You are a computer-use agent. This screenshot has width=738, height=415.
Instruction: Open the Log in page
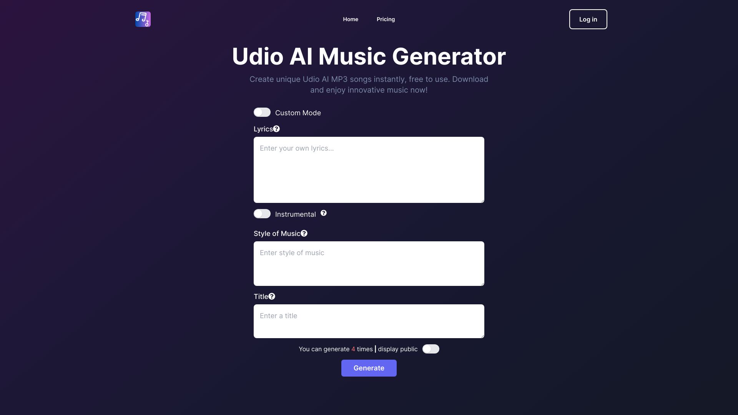(x=588, y=19)
